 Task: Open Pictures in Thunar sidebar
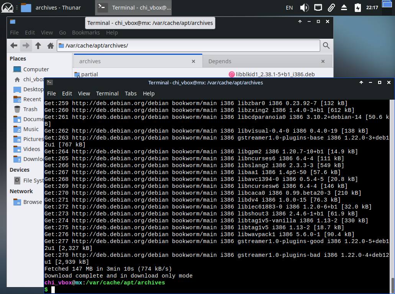click(28, 139)
